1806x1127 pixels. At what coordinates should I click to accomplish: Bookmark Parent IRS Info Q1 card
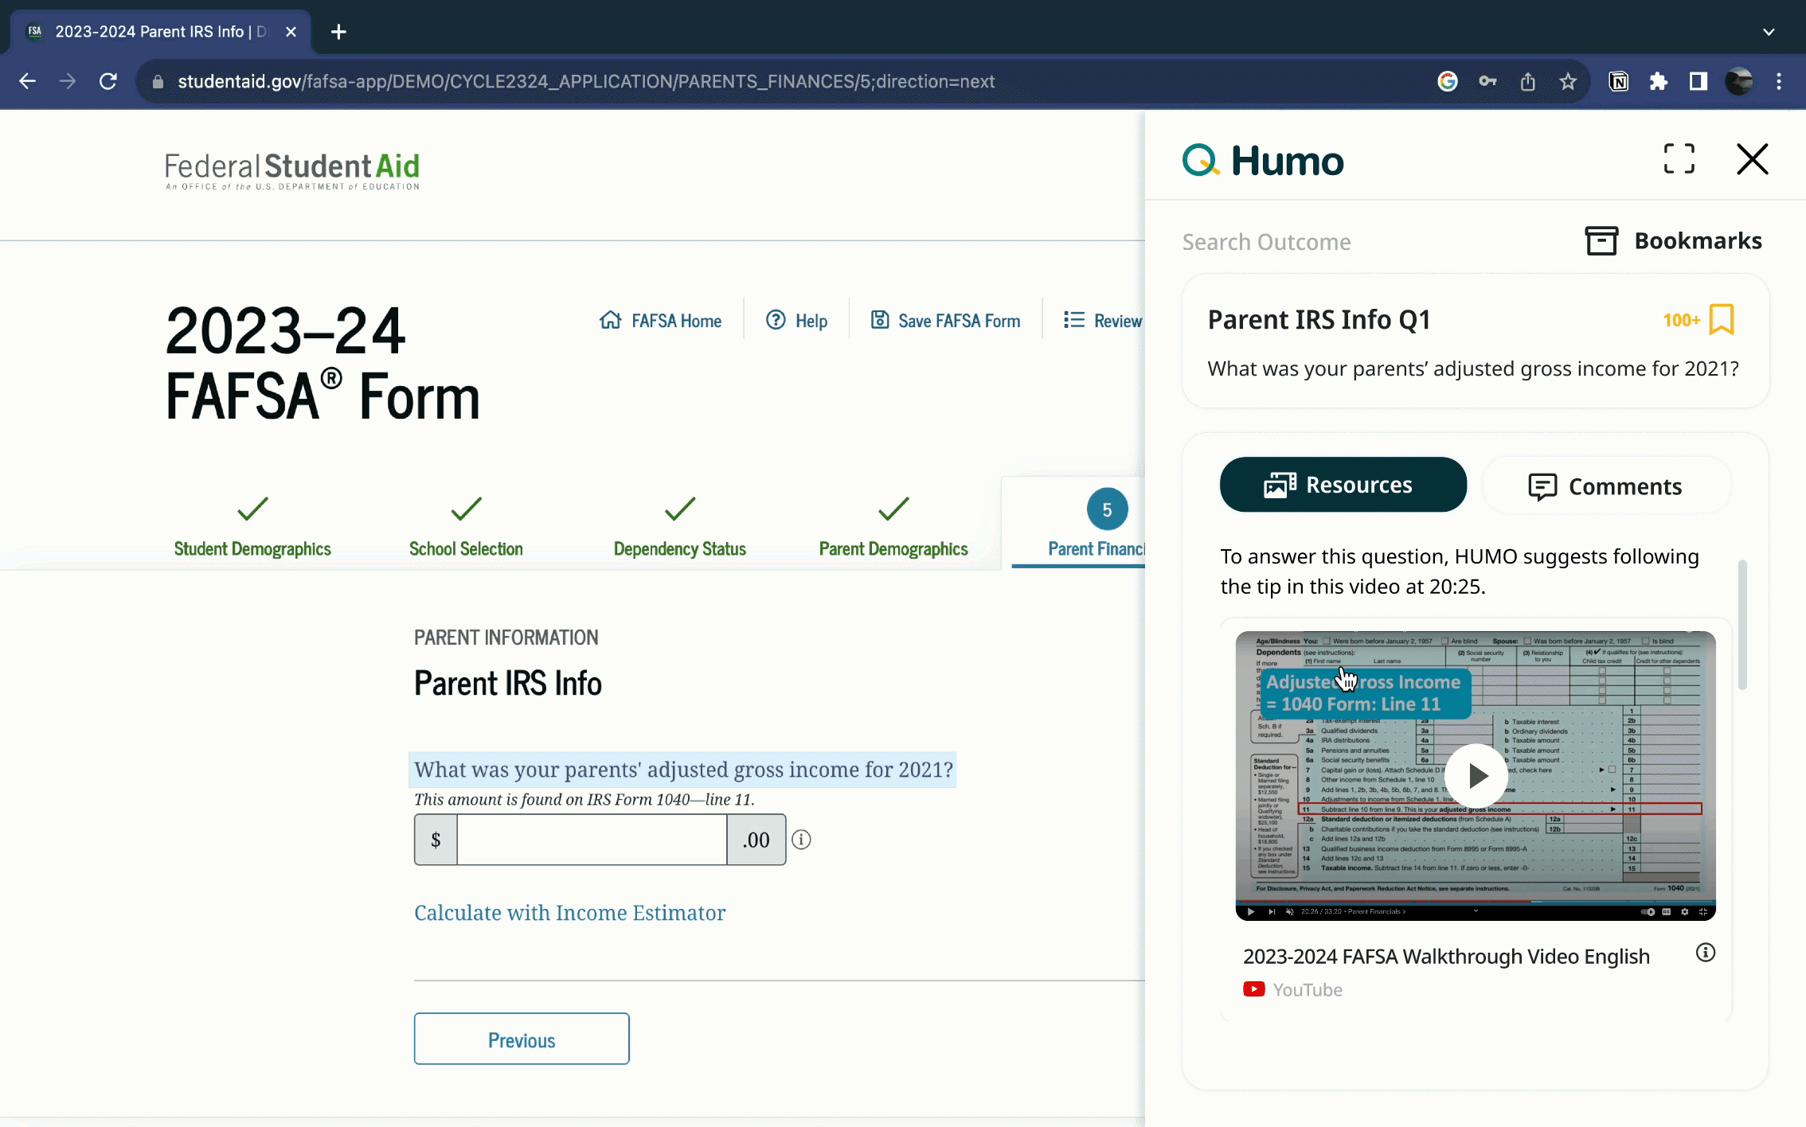(x=1722, y=320)
